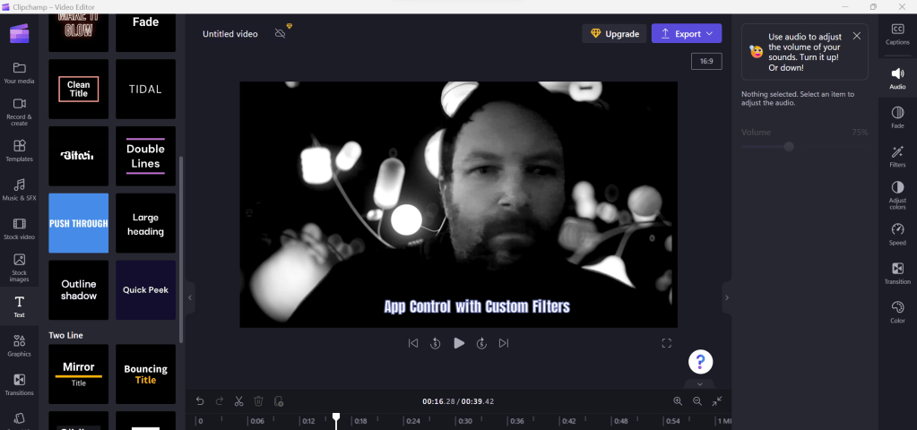
Task: Collapse the right property panel
Action: point(727,297)
